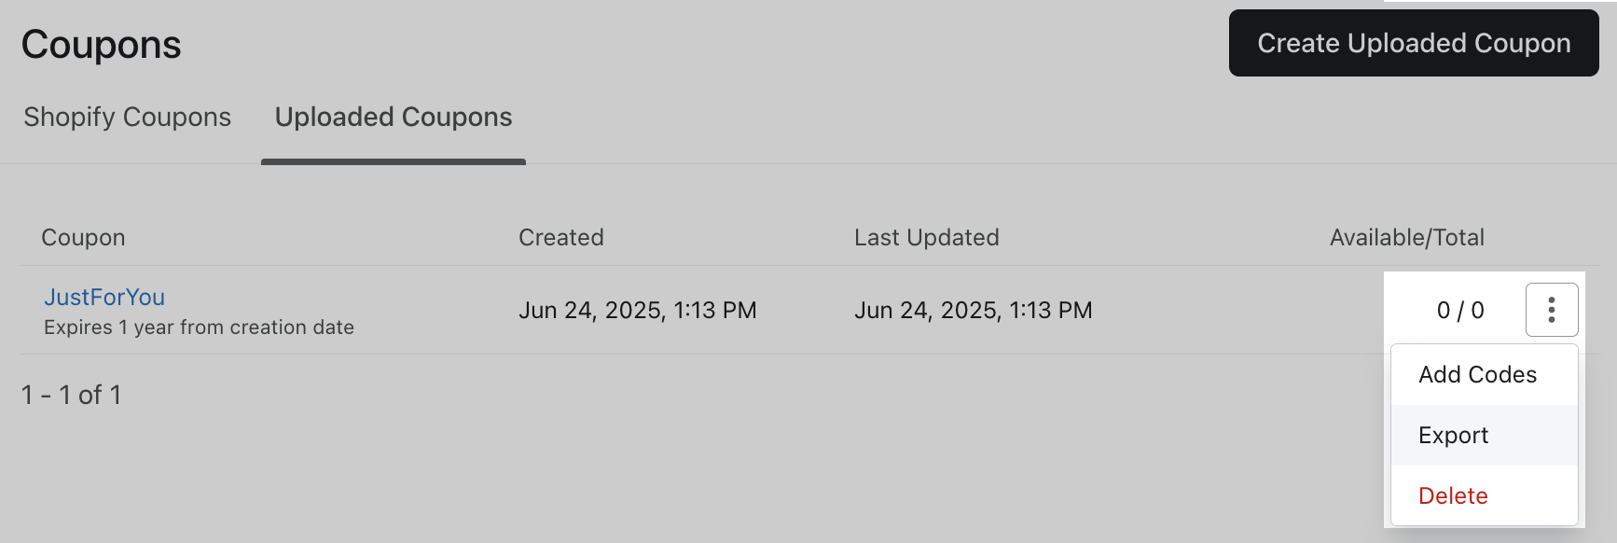Select the Uploaded Coupons tab

[393, 117]
